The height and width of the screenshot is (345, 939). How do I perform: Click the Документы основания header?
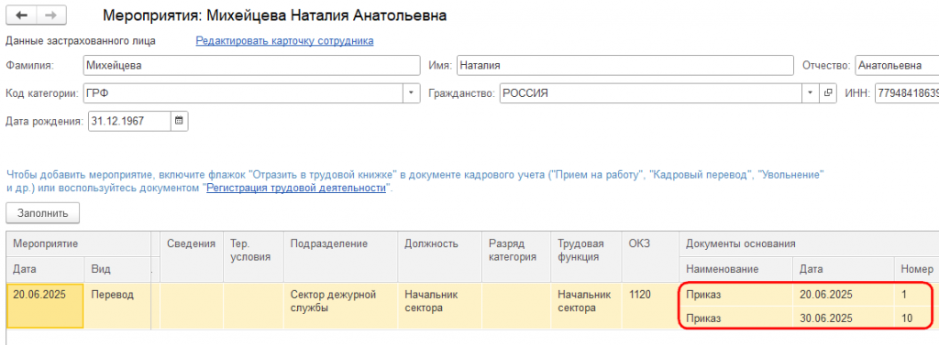click(809, 244)
